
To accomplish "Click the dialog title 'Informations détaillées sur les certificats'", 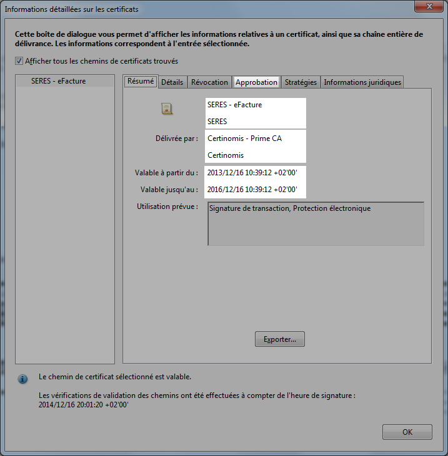I will (71, 9).
